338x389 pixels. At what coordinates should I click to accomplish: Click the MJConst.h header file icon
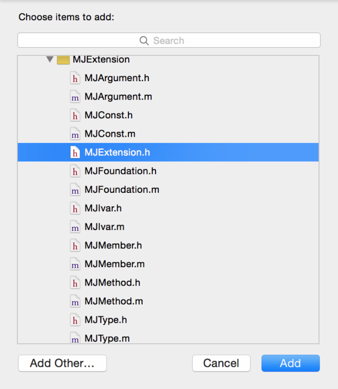pos(75,115)
